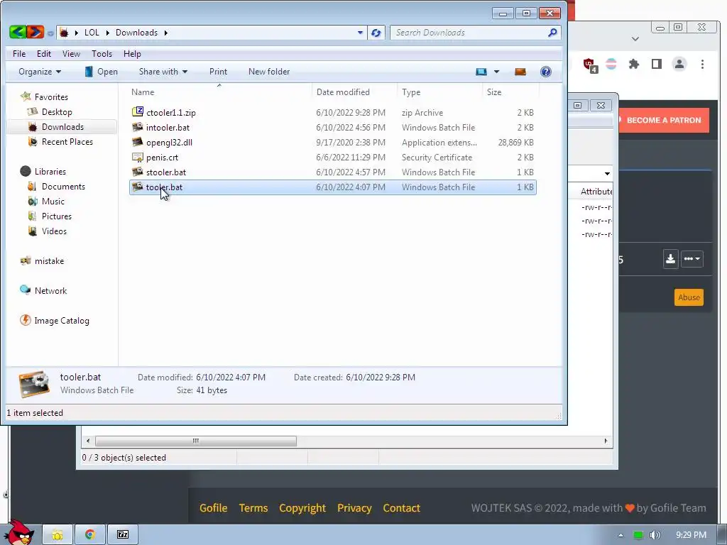The height and width of the screenshot is (545, 727).
Task: Select intooler.bat file icon
Action: click(x=137, y=127)
